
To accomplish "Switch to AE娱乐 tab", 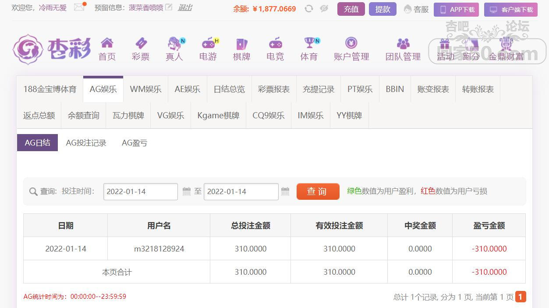I will (188, 89).
